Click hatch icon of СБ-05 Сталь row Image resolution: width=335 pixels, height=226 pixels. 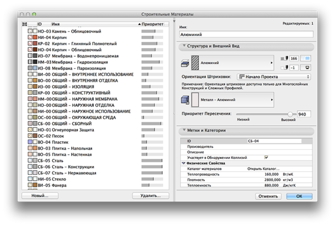coord(30,160)
